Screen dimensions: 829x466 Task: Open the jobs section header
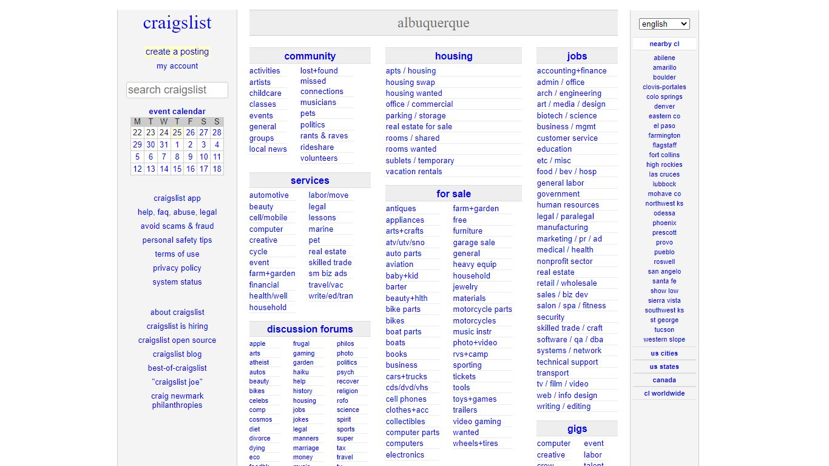(x=577, y=56)
